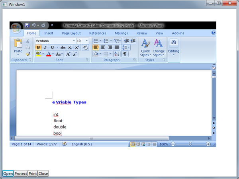Image resolution: width=239 pixels, height=179 pixels.
Task: Expand the Editing group dropdown
Action: 174,55
